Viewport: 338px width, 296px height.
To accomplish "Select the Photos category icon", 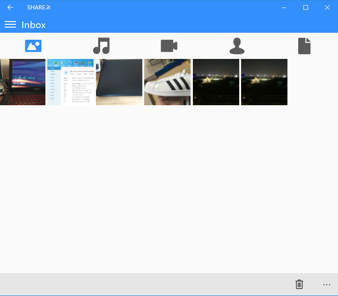I will click(x=33, y=46).
